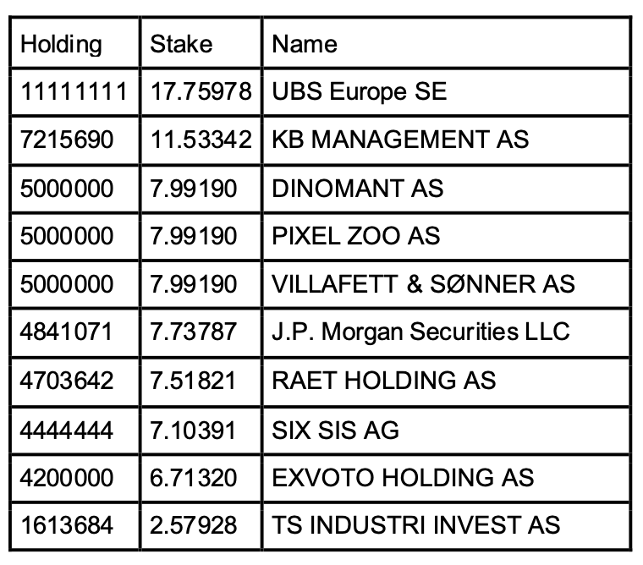This screenshot has width=643, height=565.
Task: Select stake value 7.73787
Action: coord(193,332)
